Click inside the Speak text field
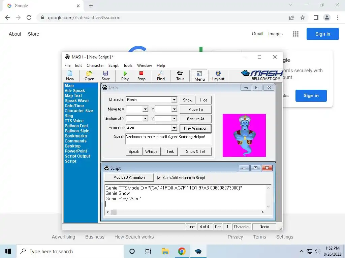Image resolution: width=345 pixels, height=258 pixels. pos(168,139)
